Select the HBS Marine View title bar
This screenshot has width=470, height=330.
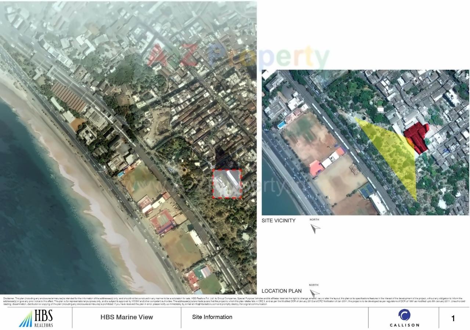point(126,317)
